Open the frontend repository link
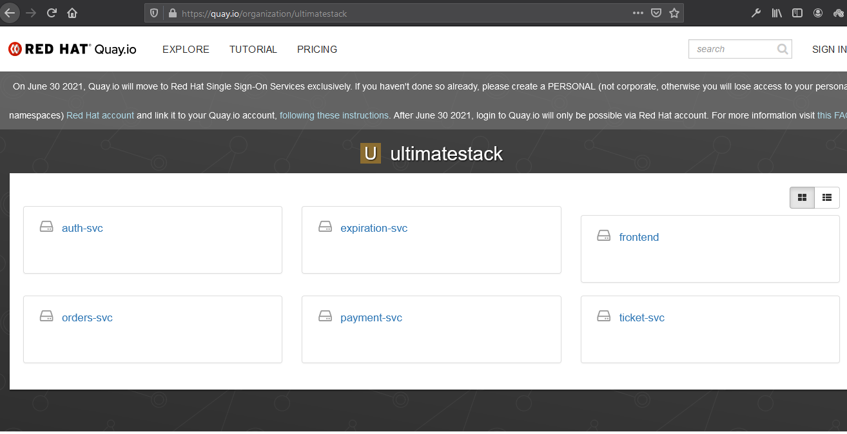 coord(639,237)
